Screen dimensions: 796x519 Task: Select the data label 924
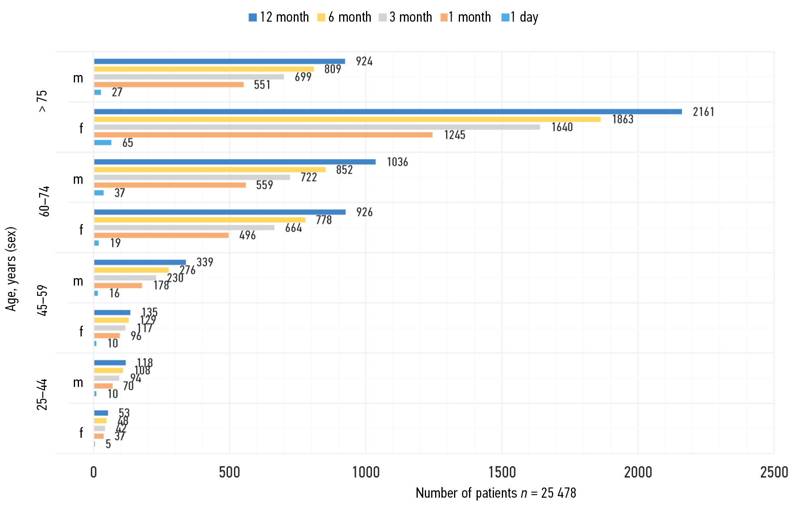click(x=364, y=62)
